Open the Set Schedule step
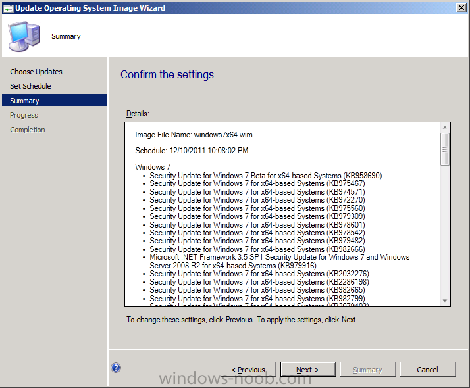 point(30,86)
